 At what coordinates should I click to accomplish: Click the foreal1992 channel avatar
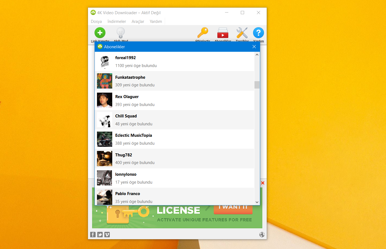coord(105,62)
